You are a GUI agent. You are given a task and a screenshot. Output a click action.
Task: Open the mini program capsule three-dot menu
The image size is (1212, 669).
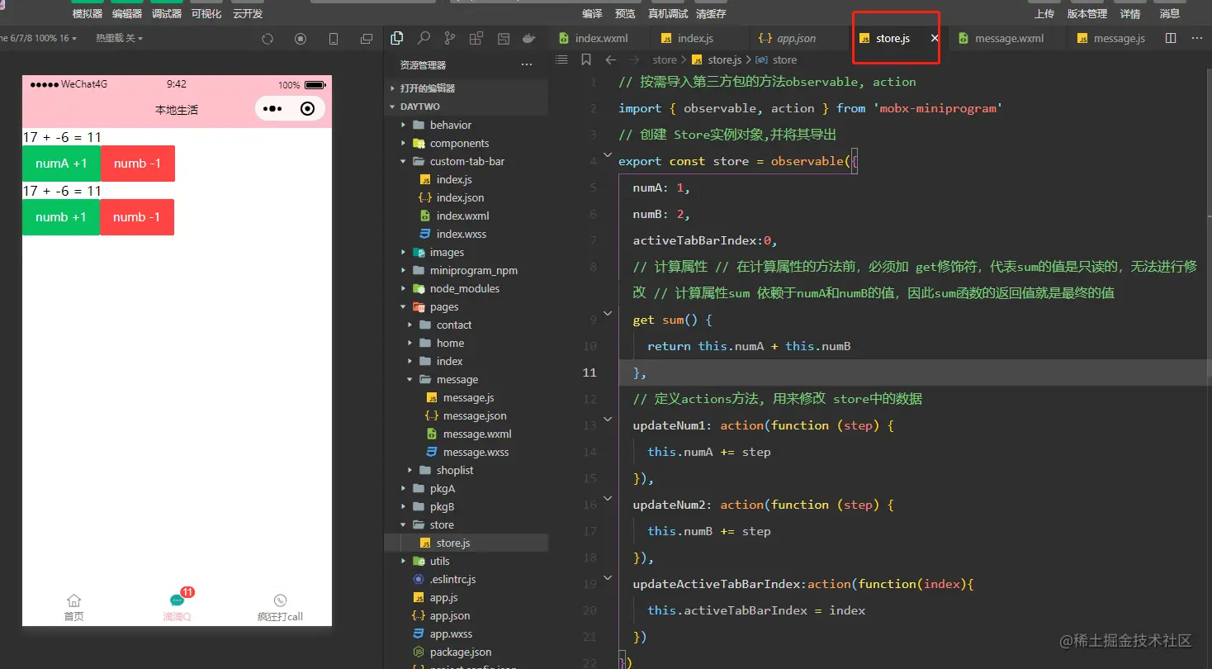[x=272, y=109]
